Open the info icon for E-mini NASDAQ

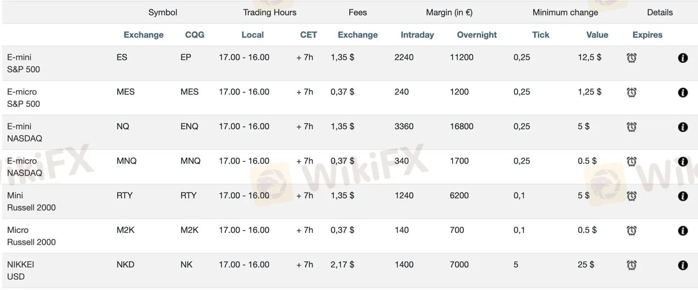click(683, 127)
